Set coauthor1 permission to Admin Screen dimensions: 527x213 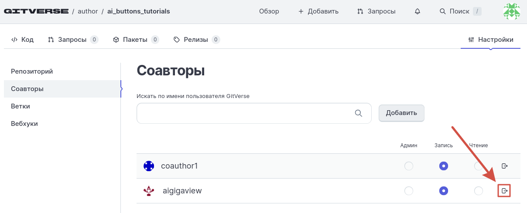click(x=409, y=166)
